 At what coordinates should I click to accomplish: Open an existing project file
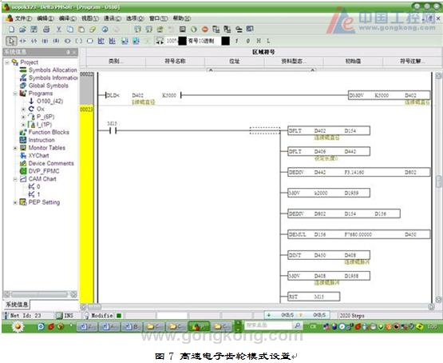click(x=22, y=29)
